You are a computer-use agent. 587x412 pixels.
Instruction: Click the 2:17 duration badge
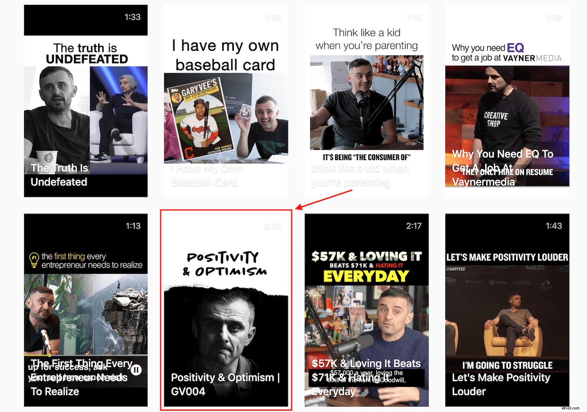(414, 225)
